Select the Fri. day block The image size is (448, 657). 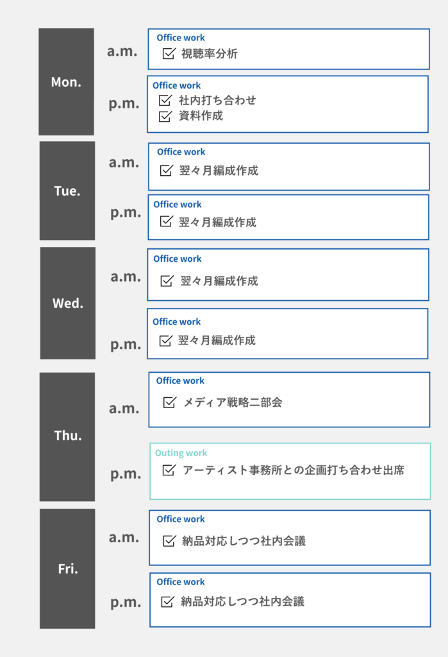(x=67, y=568)
